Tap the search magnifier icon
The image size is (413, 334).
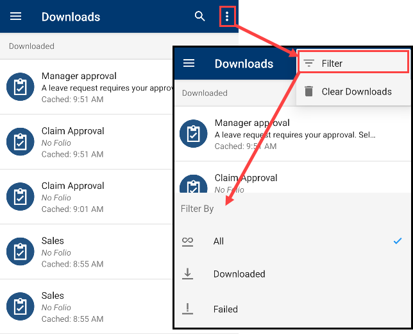pos(199,16)
